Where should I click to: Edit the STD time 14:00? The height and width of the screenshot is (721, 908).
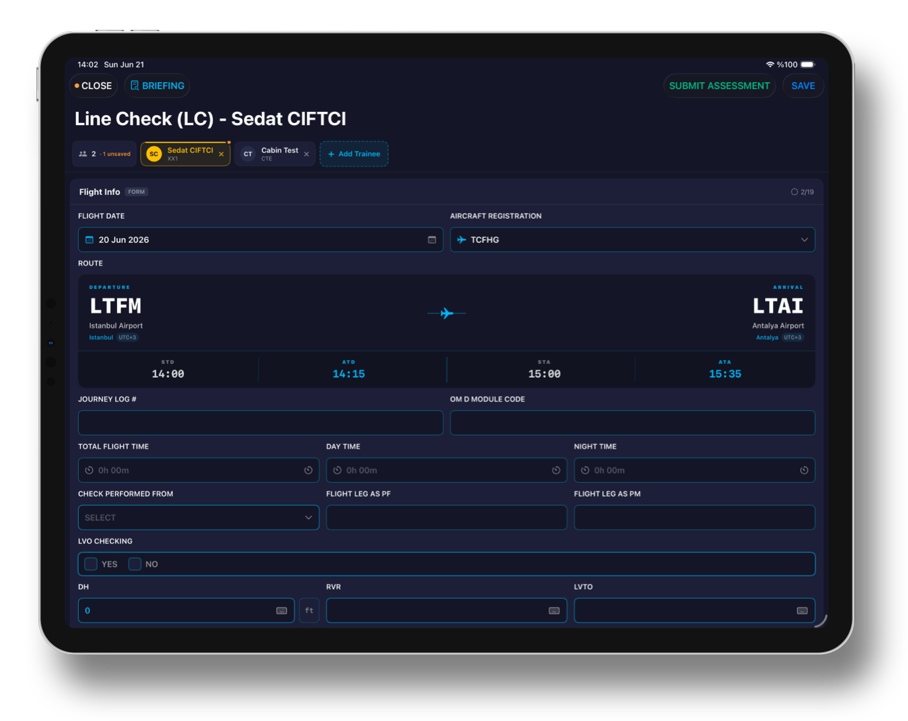point(168,374)
